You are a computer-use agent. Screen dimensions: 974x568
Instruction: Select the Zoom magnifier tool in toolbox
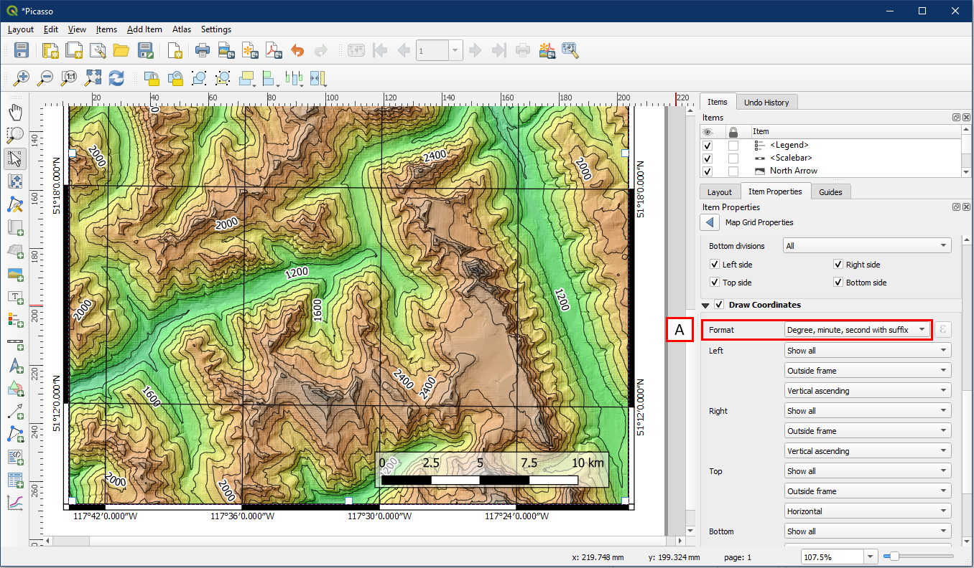pyautogui.click(x=15, y=135)
